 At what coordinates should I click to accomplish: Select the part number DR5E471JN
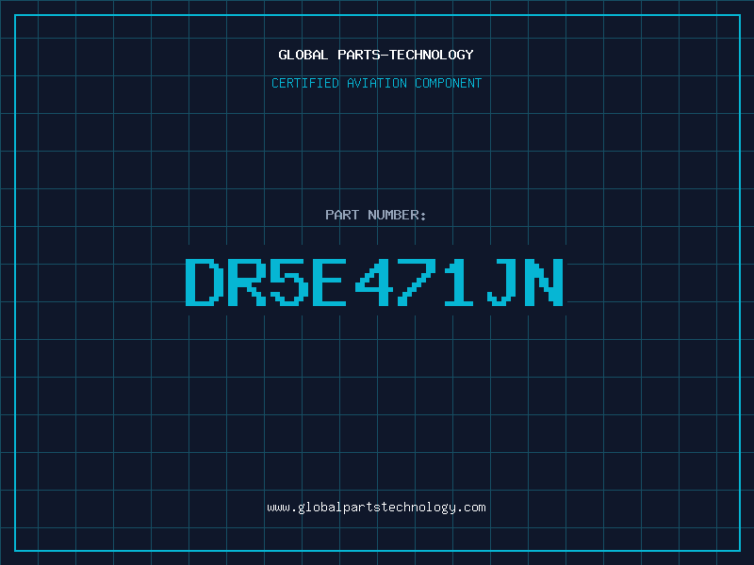tap(374, 282)
